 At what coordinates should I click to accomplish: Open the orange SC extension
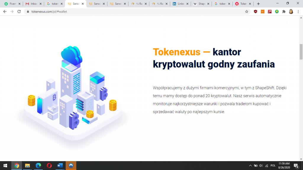(262, 12)
